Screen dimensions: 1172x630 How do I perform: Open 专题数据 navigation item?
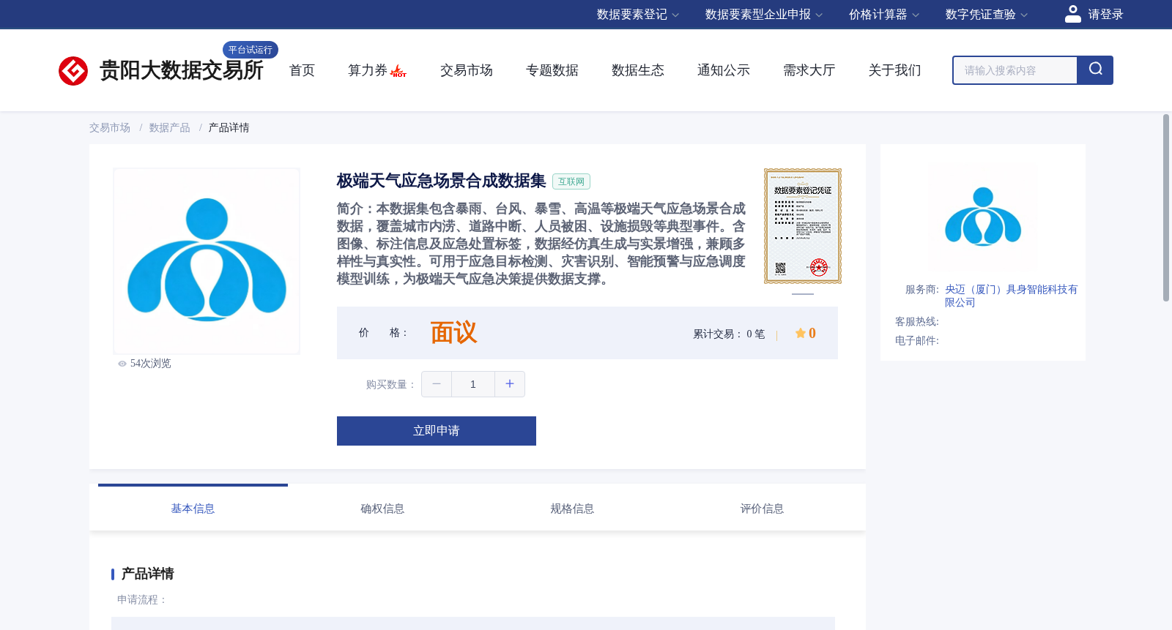pos(552,70)
